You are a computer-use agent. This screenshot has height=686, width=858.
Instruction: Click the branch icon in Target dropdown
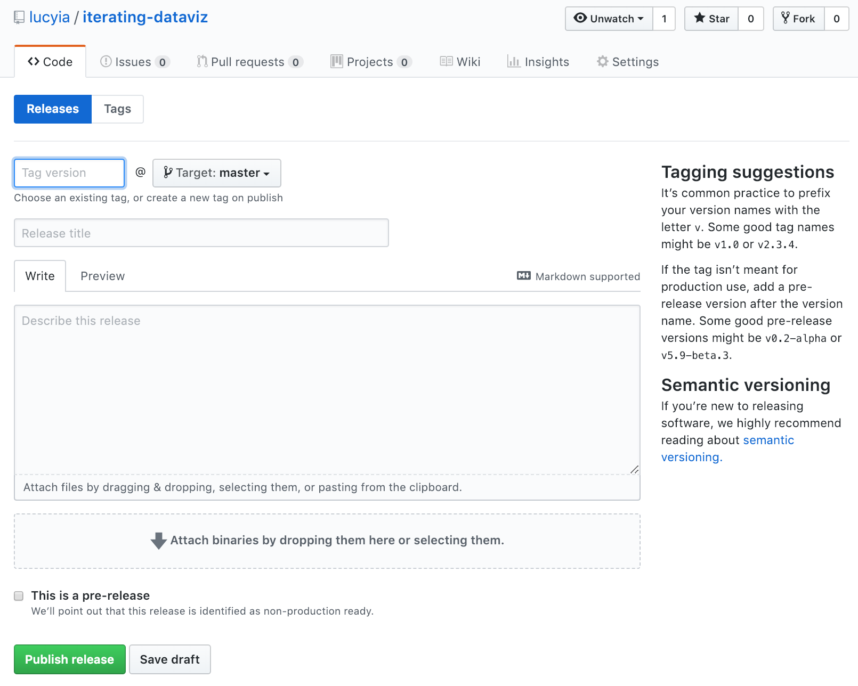tap(168, 172)
